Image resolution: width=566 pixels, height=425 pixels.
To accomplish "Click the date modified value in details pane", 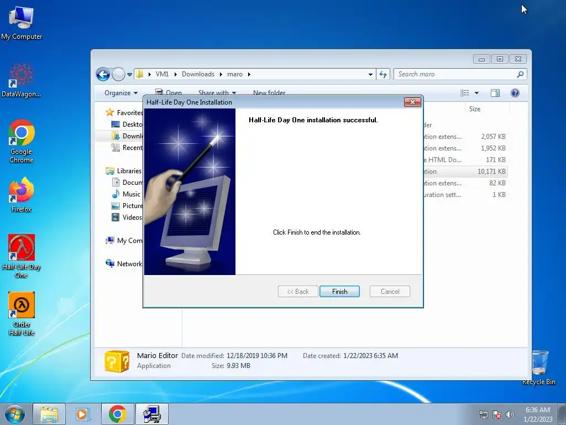I will point(257,356).
